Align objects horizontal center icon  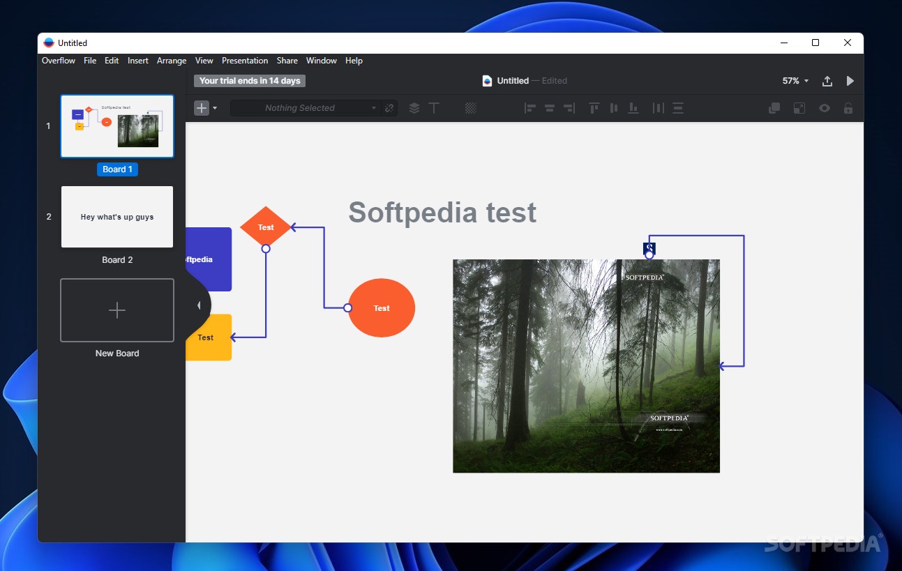point(550,108)
